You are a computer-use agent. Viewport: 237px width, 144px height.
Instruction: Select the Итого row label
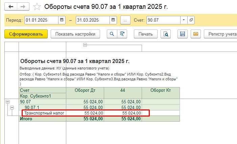coord(43,119)
